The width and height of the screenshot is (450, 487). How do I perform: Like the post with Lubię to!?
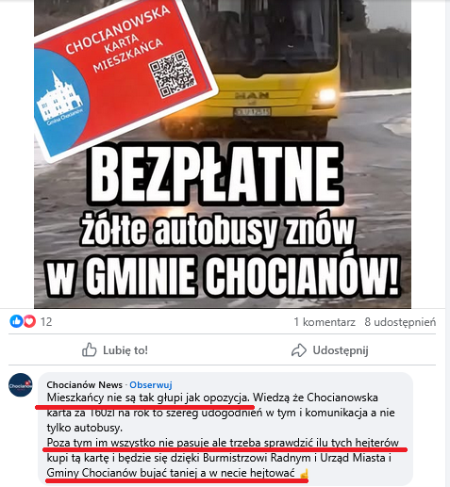tap(115, 350)
